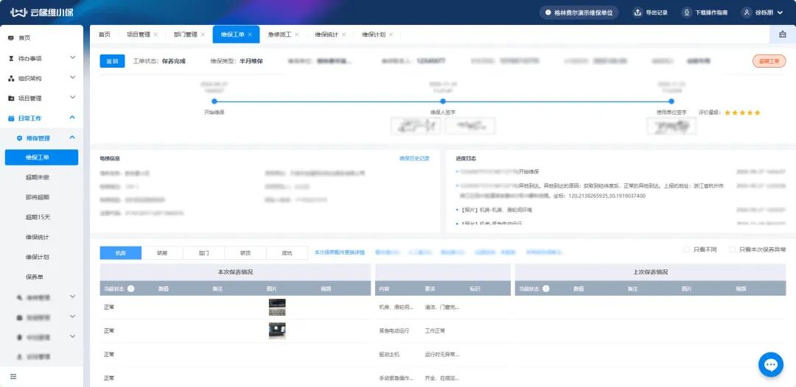Screen dimensions: 796x387
Task: Click the blue 返回 button
Action: (112, 61)
